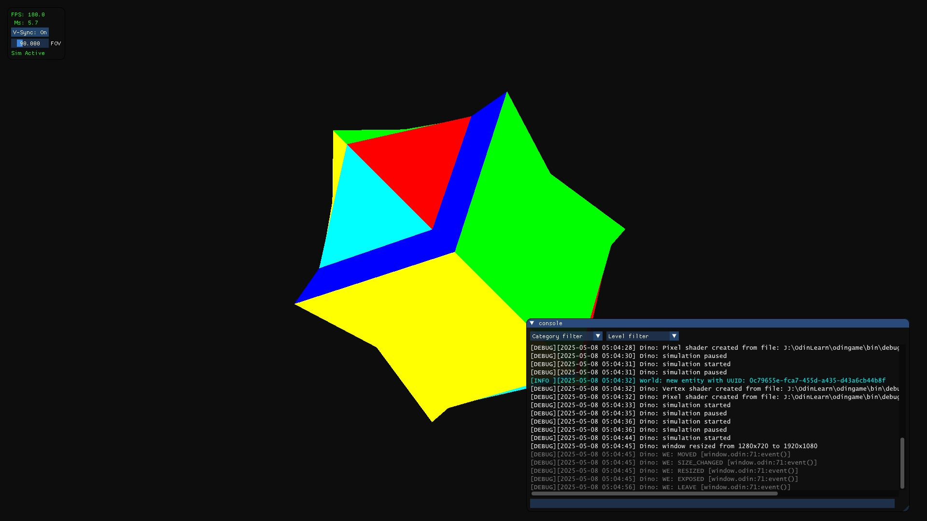Click the window resized 1280x720 log line
Screen dimensions: 927x521
(674, 446)
